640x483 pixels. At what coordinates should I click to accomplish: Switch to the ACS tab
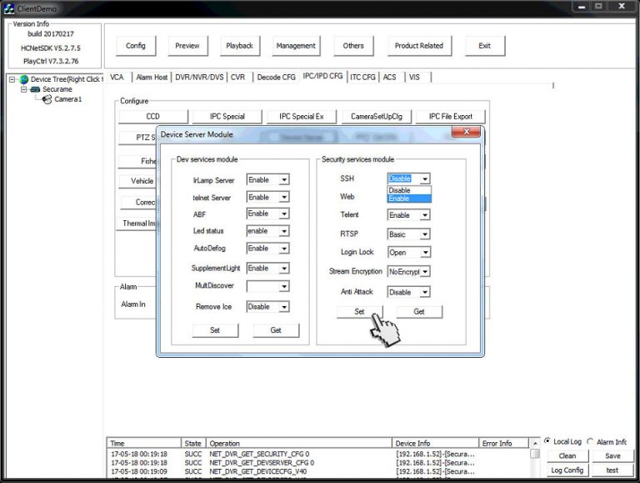390,78
